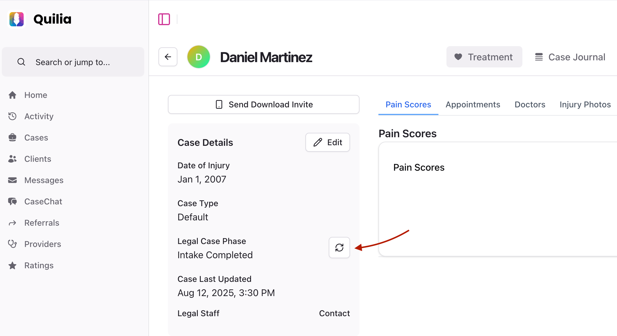
Task: Click the refresh Legal Case Phase icon
Action: 339,248
